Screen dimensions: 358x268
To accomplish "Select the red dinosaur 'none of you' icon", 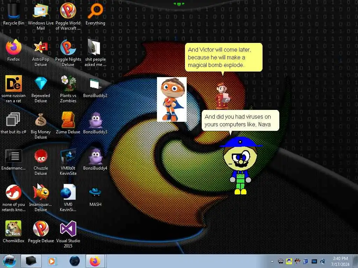I will 14,198.
